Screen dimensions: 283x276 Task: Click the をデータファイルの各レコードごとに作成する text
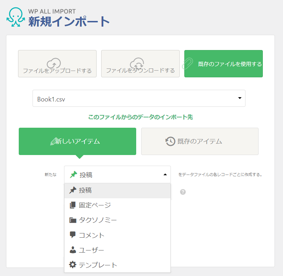tap(220, 175)
